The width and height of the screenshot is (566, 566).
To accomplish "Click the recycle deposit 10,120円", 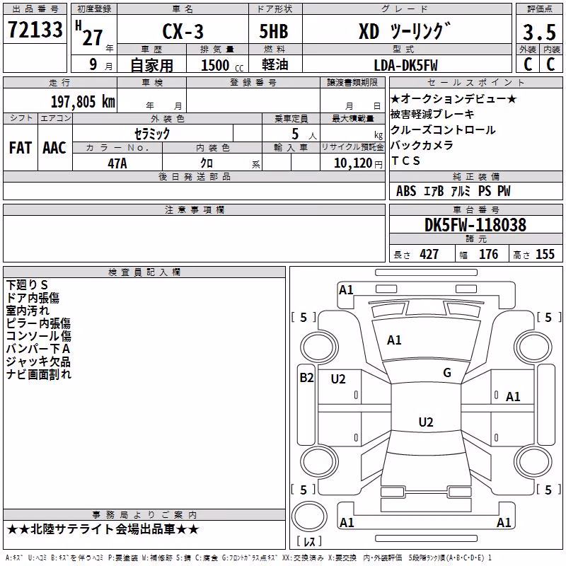I will pyautogui.click(x=358, y=163).
